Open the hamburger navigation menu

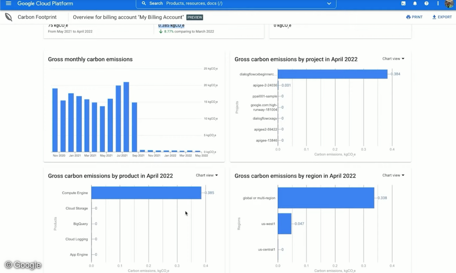[8, 3]
